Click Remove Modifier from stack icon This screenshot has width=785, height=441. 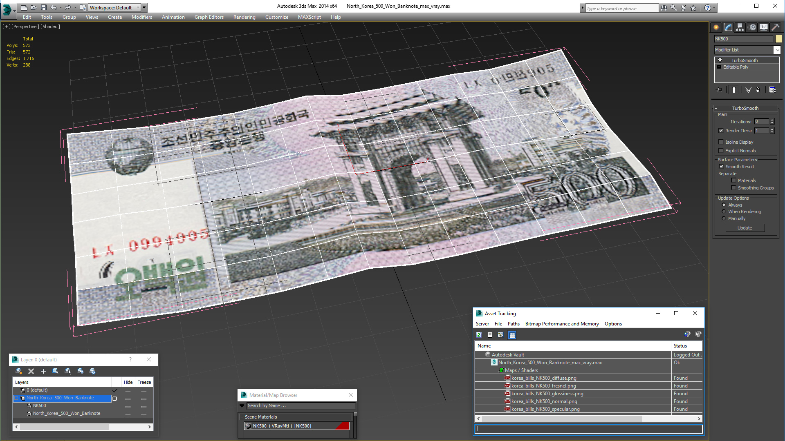tap(758, 90)
